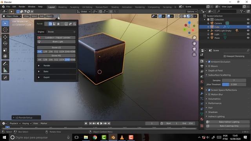
Task: Hide Camera in outliner
Action: 248,23
